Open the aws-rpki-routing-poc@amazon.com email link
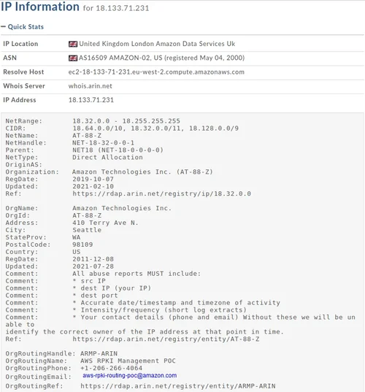This screenshot has width=365, height=392. [x=129, y=375]
